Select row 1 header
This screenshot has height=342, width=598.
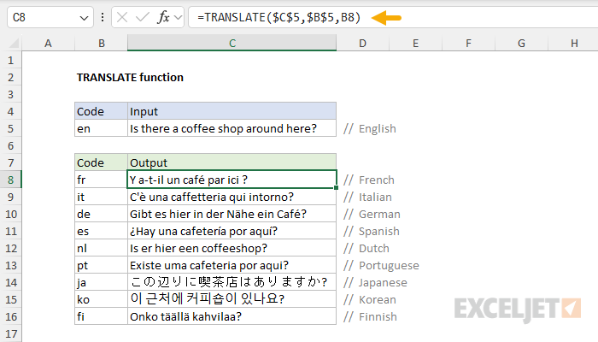[10, 61]
